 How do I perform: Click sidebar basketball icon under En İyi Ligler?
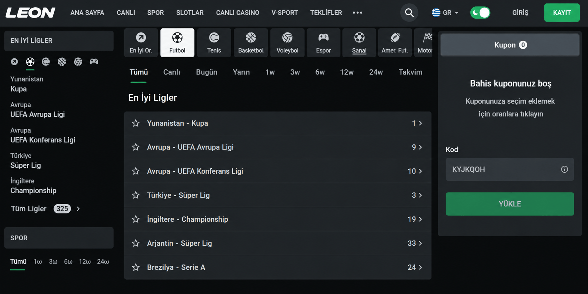pyautogui.click(x=62, y=62)
